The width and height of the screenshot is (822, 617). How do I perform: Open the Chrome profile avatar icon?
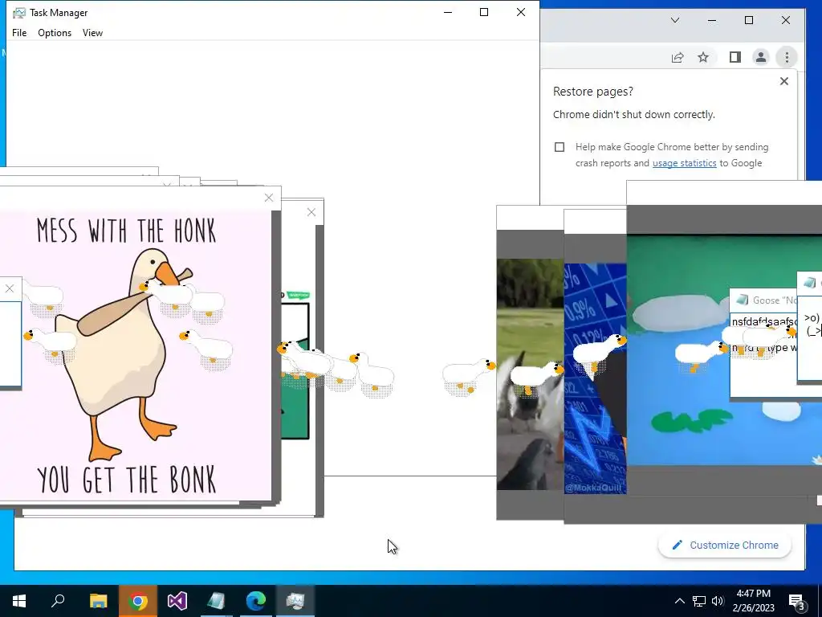coord(761,57)
